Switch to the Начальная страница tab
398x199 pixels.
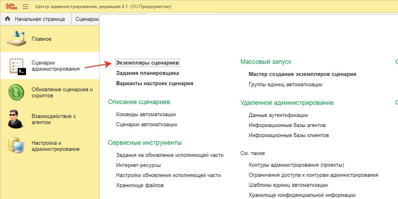click(x=39, y=19)
